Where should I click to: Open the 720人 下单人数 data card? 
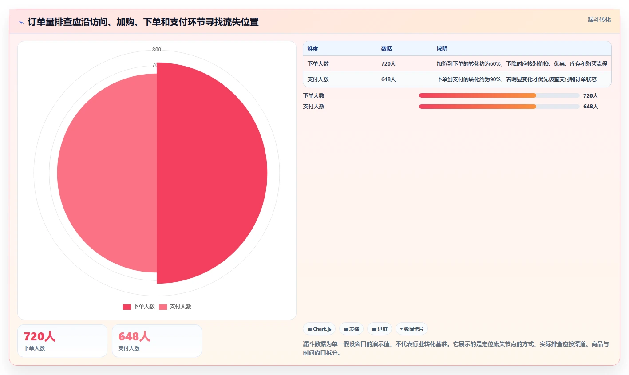point(62,341)
